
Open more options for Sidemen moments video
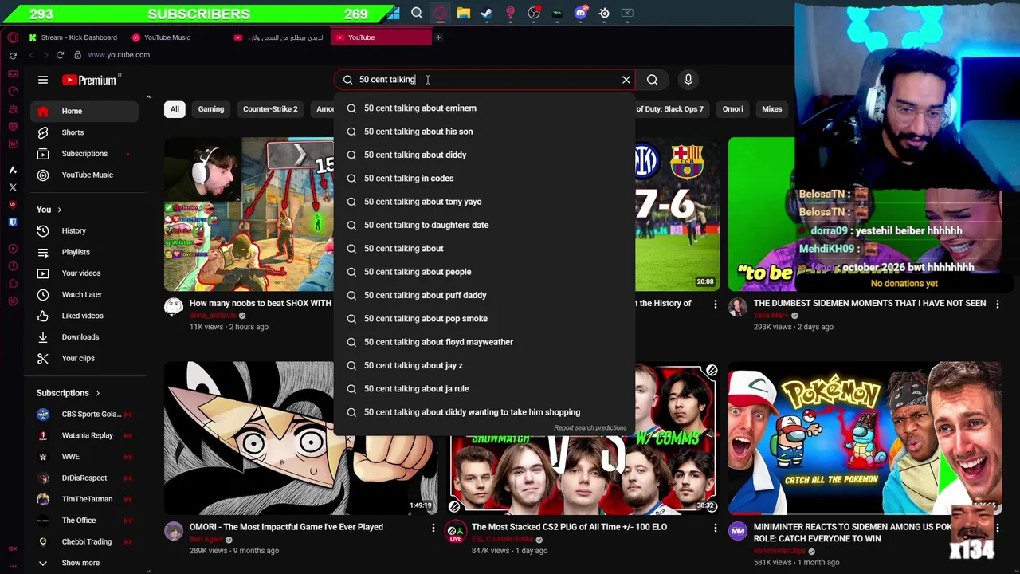pos(997,304)
